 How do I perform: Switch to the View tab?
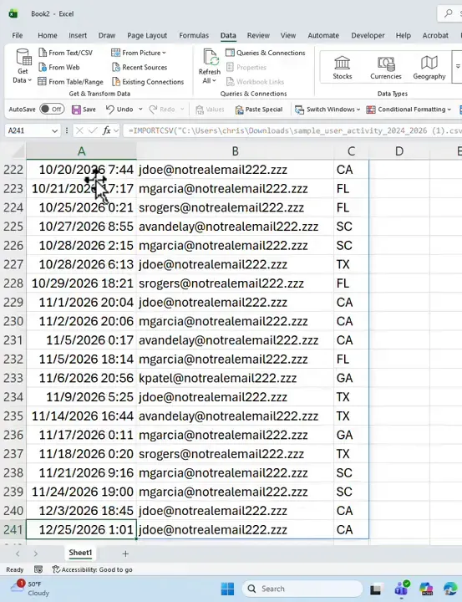(287, 35)
